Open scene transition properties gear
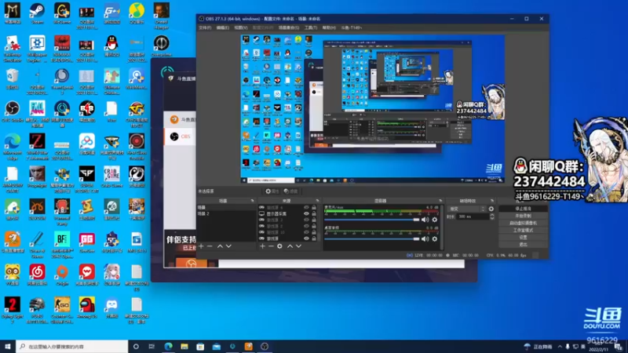Viewport: 628px width, 353px height. click(491, 209)
